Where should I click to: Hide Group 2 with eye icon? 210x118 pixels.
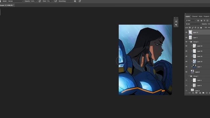(x=186, y=42)
